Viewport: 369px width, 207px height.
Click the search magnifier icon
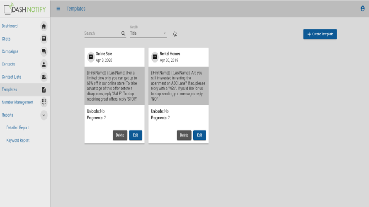(x=123, y=34)
